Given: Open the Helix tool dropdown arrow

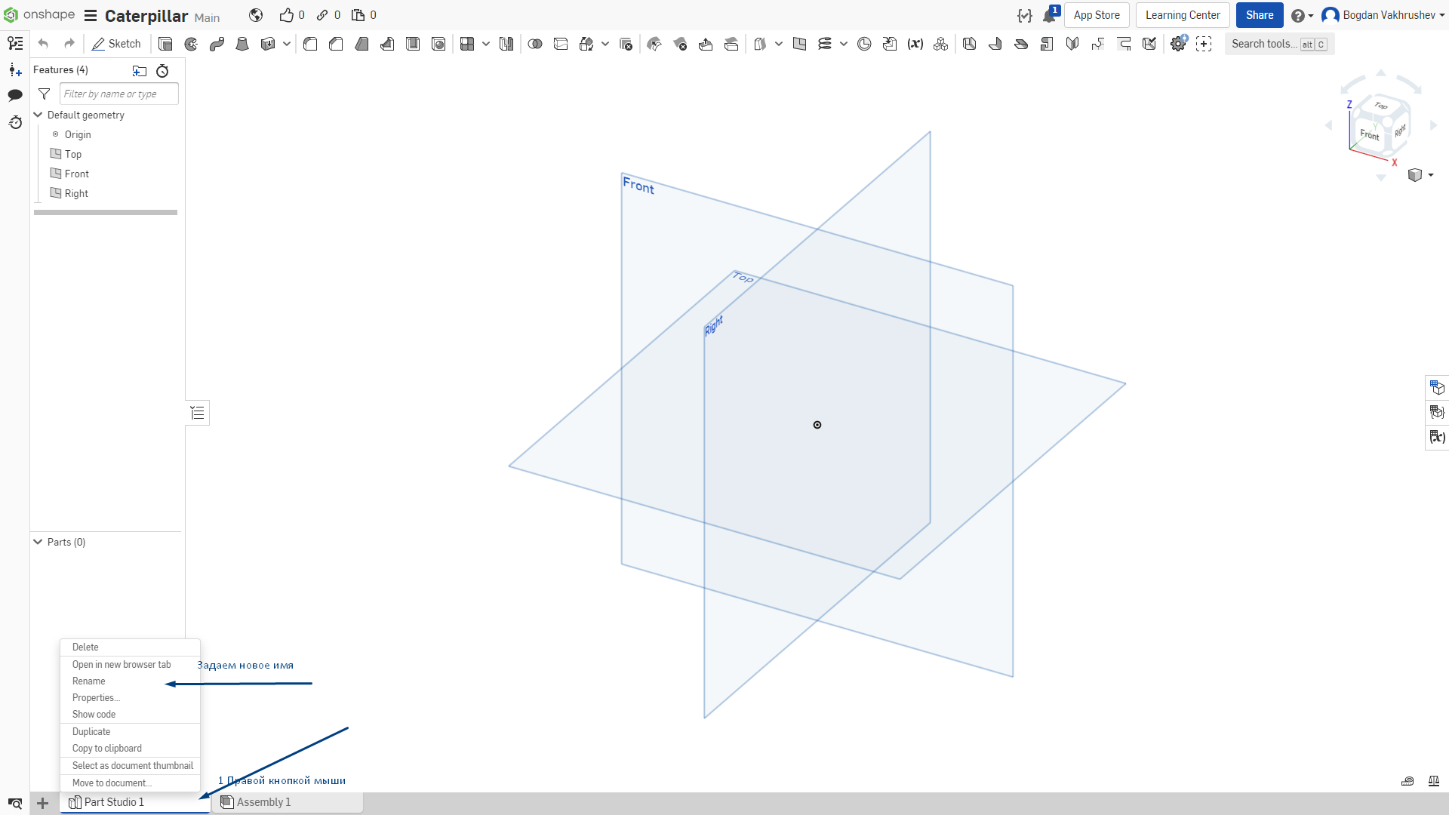Looking at the screenshot, I should (844, 44).
